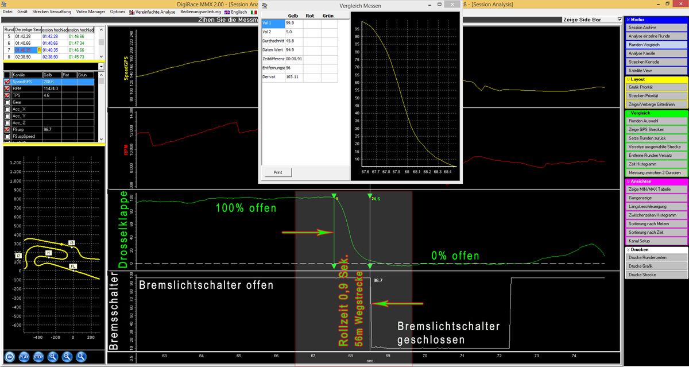
Task: Click Drucke Rundenzeiten button
Action: (656, 258)
